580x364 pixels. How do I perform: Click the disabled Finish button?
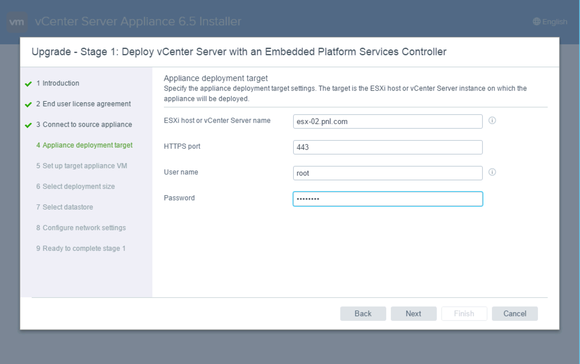464,313
